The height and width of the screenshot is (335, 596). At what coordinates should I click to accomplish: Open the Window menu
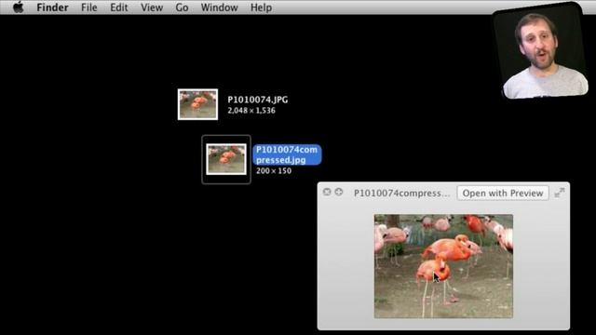[x=220, y=7]
